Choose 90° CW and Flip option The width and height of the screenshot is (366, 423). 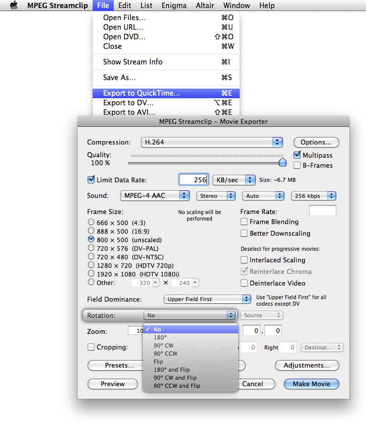[x=190, y=378]
